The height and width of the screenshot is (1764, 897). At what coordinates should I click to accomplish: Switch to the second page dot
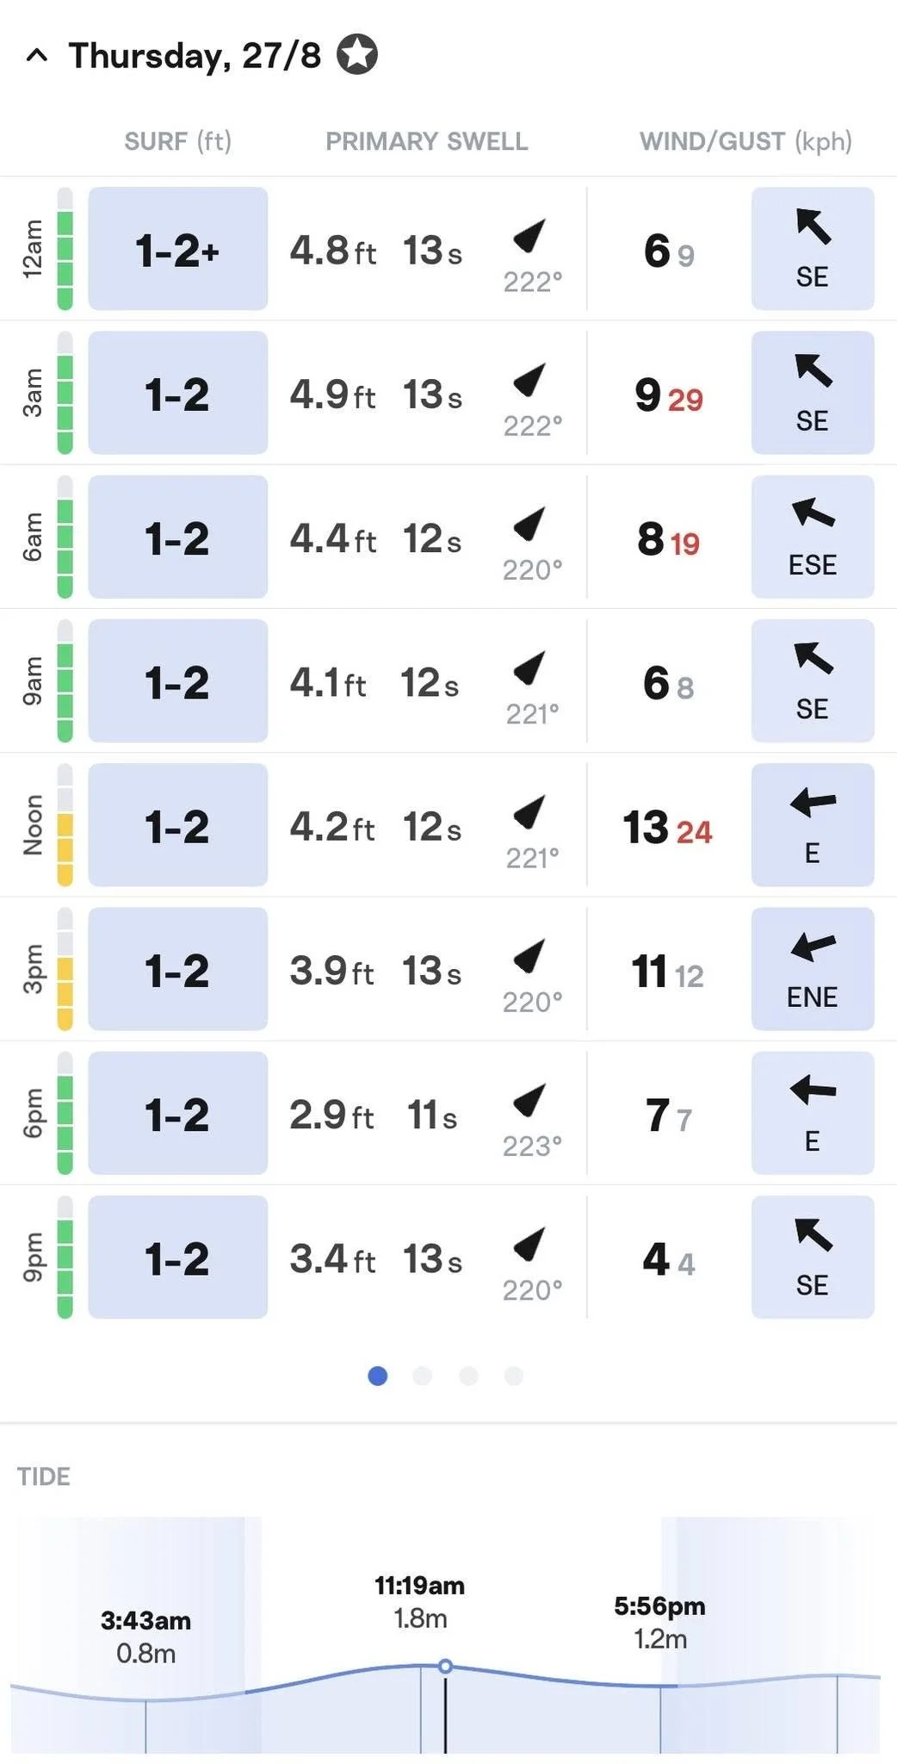click(x=423, y=1376)
